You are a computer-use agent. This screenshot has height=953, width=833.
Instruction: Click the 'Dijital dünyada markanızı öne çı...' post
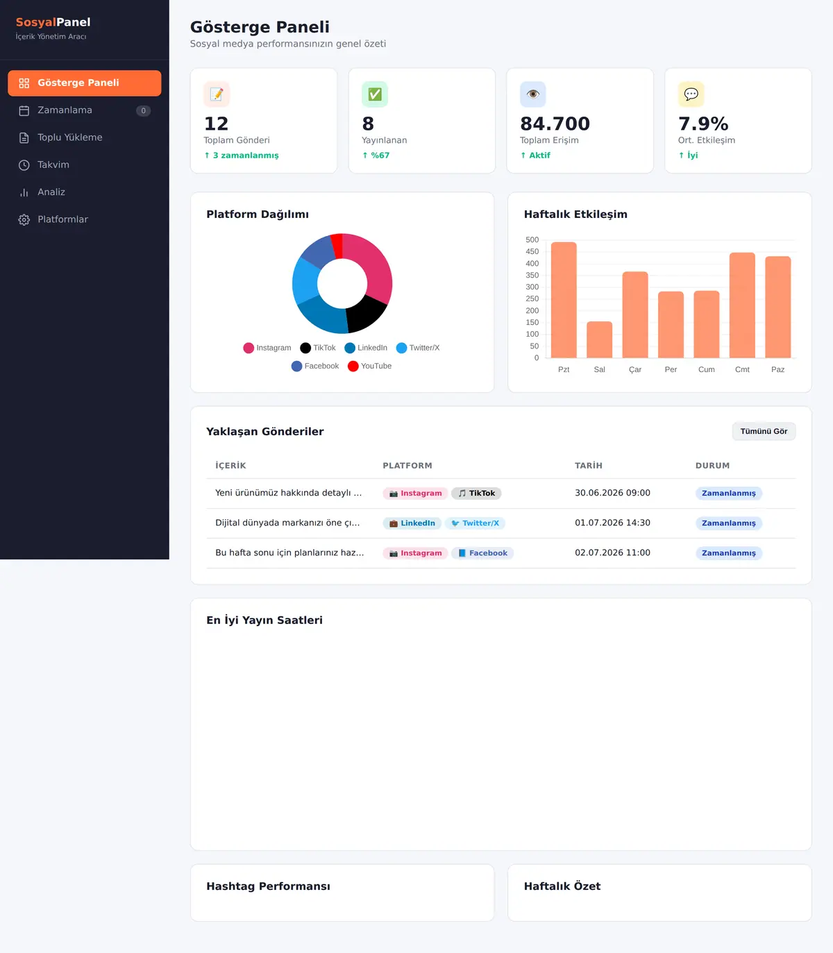287,523
